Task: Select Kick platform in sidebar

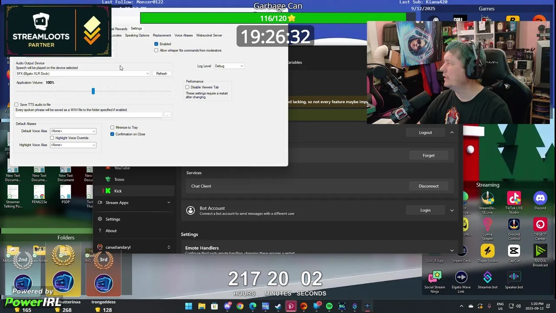Action: click(134, 191)
